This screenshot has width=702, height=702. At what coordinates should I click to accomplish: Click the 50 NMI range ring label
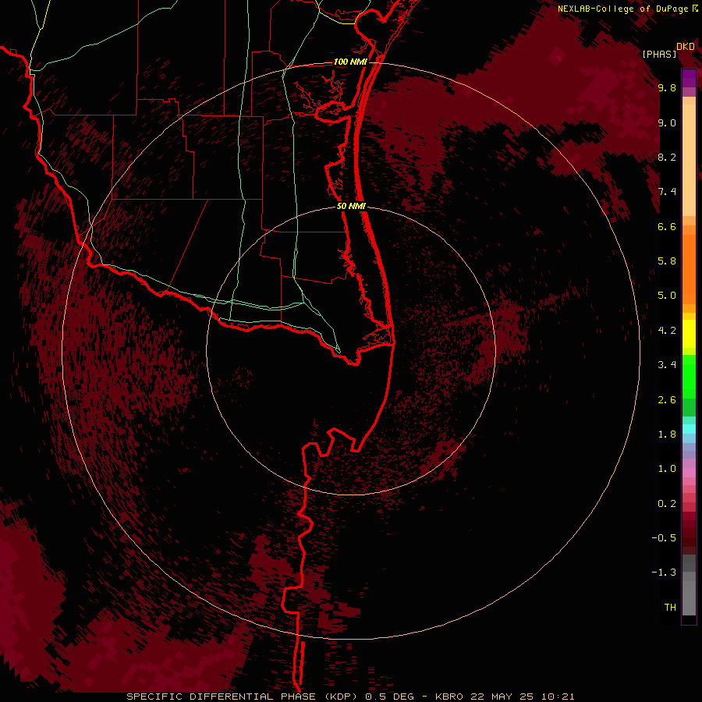(x=351, y=207)
